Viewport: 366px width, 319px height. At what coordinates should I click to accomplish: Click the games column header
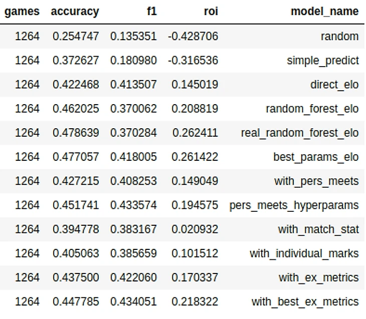(x=22, y=12)
